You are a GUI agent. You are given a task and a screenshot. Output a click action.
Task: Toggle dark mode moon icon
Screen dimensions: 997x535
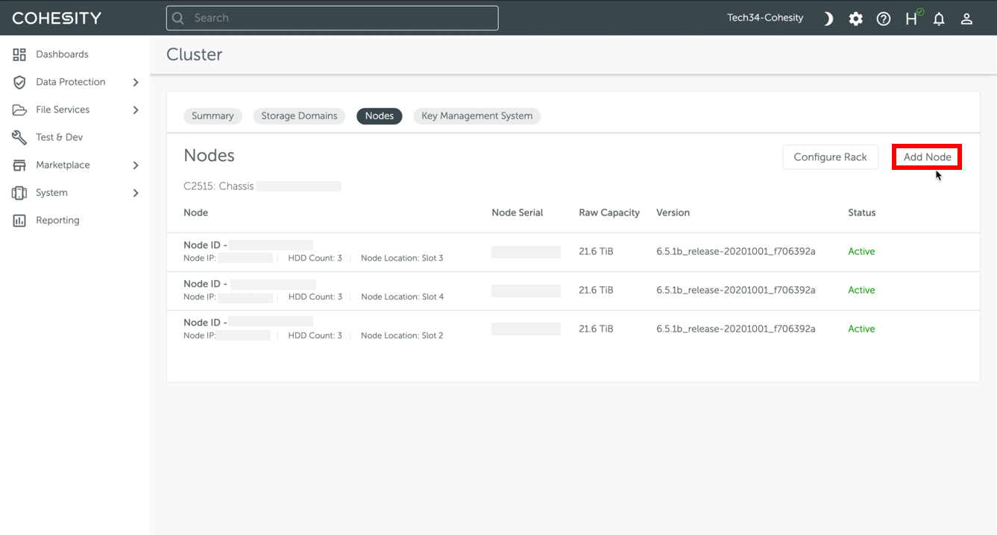pyautogui.click(x=828, y=19)
